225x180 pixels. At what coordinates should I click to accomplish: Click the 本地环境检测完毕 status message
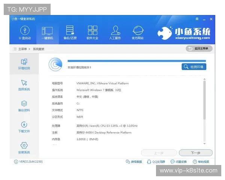point(79,67)
